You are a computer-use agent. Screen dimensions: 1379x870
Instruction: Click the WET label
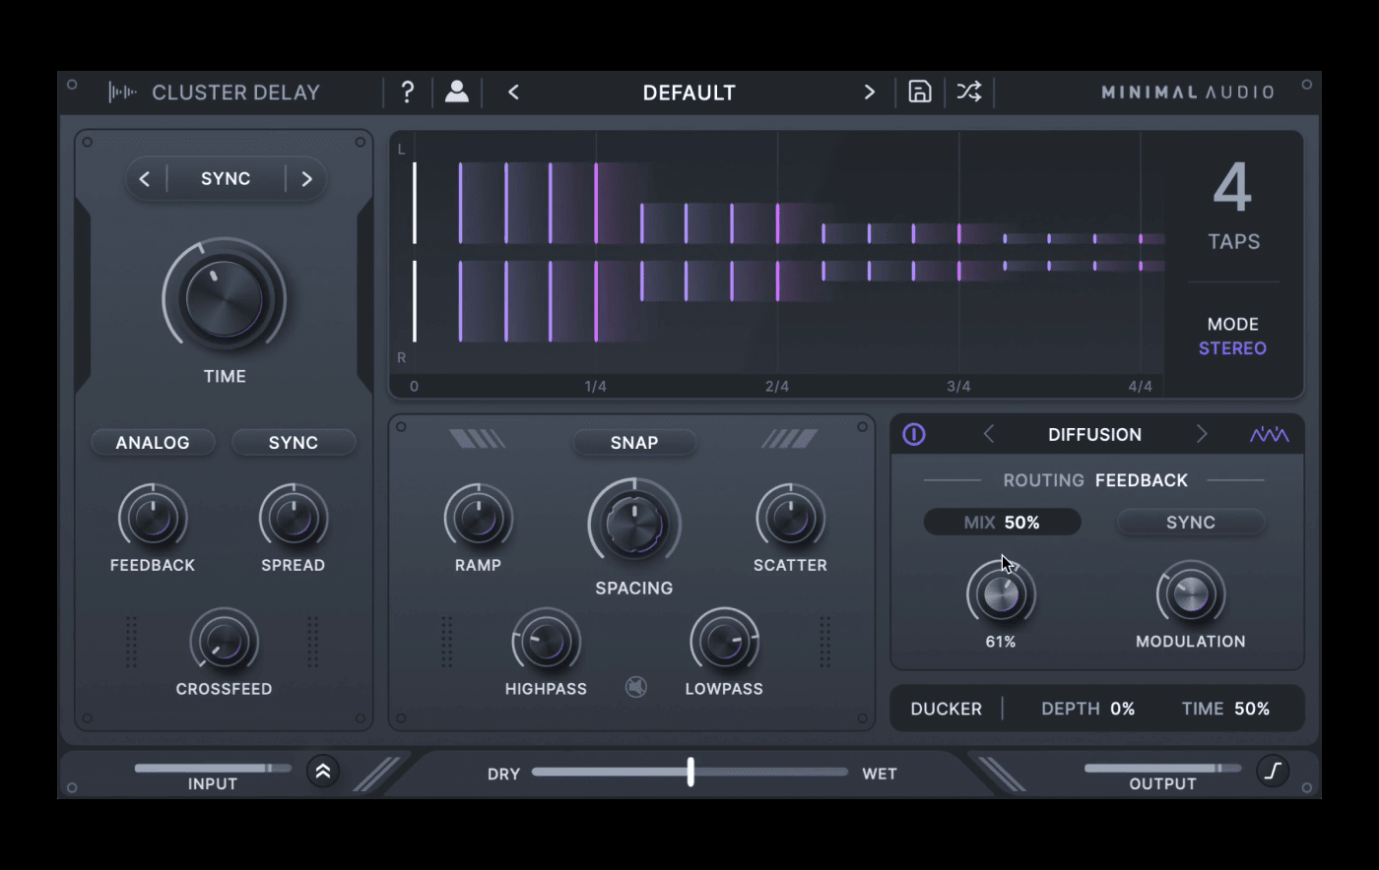880,775
